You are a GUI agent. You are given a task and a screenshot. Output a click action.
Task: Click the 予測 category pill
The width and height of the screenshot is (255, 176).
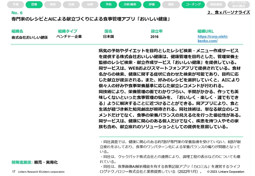[x=15, y=4]
